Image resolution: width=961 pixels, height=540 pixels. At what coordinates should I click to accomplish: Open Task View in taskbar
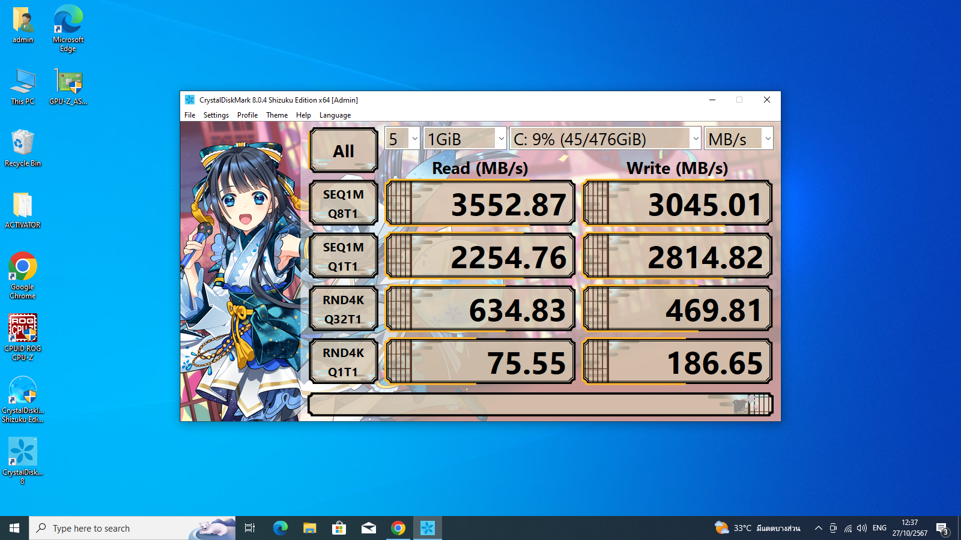(250, 528)
